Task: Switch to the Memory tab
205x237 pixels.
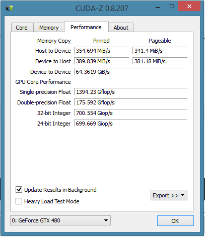Action: click(49, 28)
